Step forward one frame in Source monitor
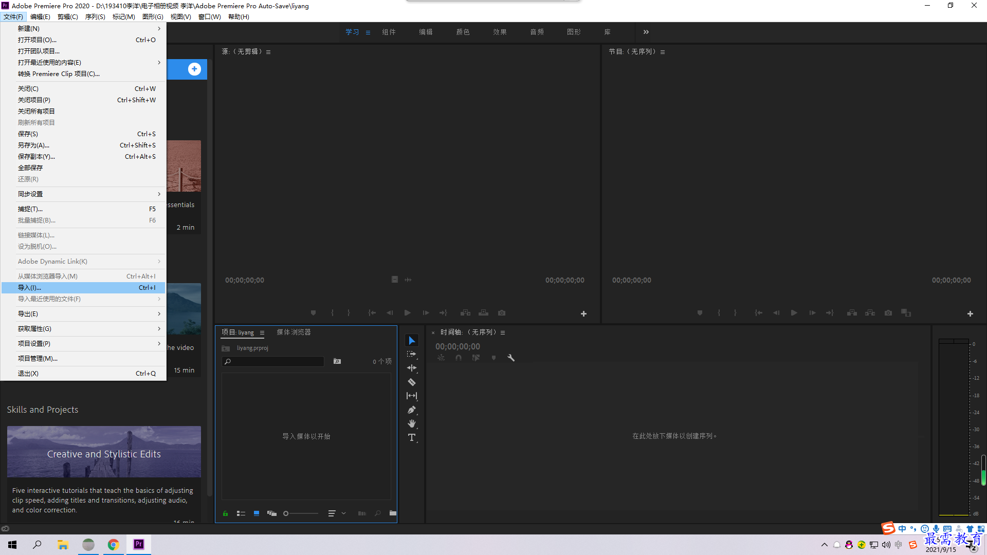 tap(426, 312)
